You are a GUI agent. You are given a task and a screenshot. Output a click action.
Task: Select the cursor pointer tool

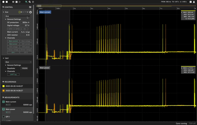point(26,2)
